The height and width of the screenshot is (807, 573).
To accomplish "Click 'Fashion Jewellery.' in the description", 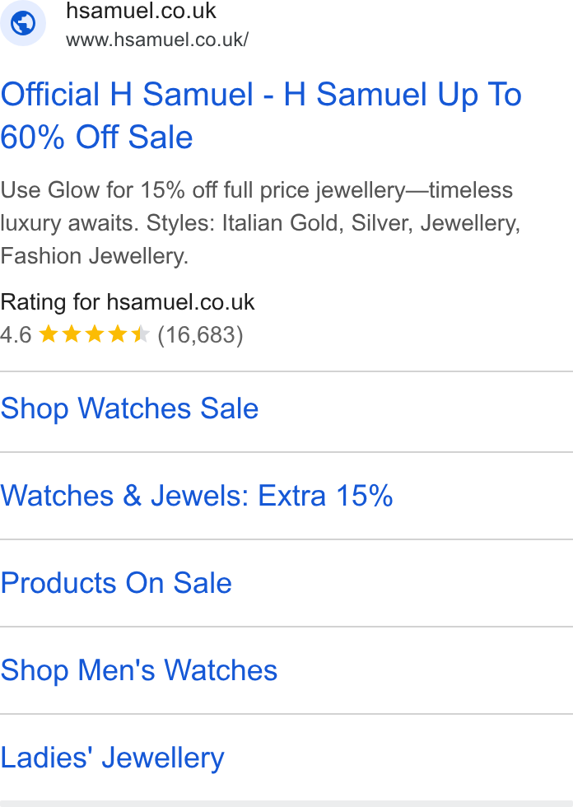I will [95, 256].
